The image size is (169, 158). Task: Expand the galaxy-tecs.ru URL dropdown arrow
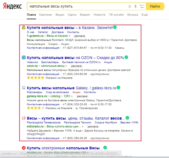[72, 96]
